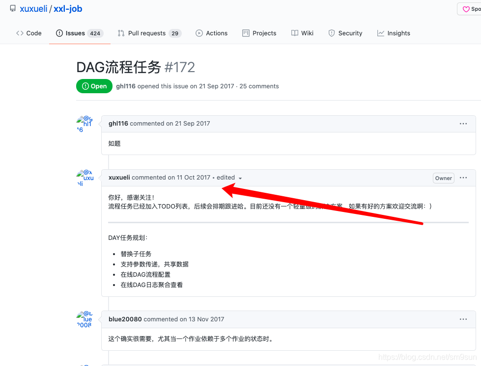Open the Pull requests tab
Viewport: 481px width, 366px height.
pos(149,33)
